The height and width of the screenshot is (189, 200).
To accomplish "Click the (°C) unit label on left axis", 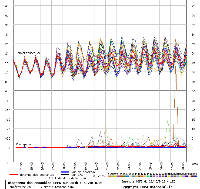I will click(8, 164).
